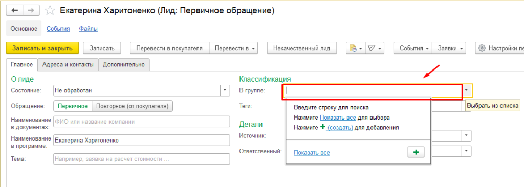Add to favorites with the star icon
The image size is (524, 187).
pyautogui.click(x=50, y=11)
